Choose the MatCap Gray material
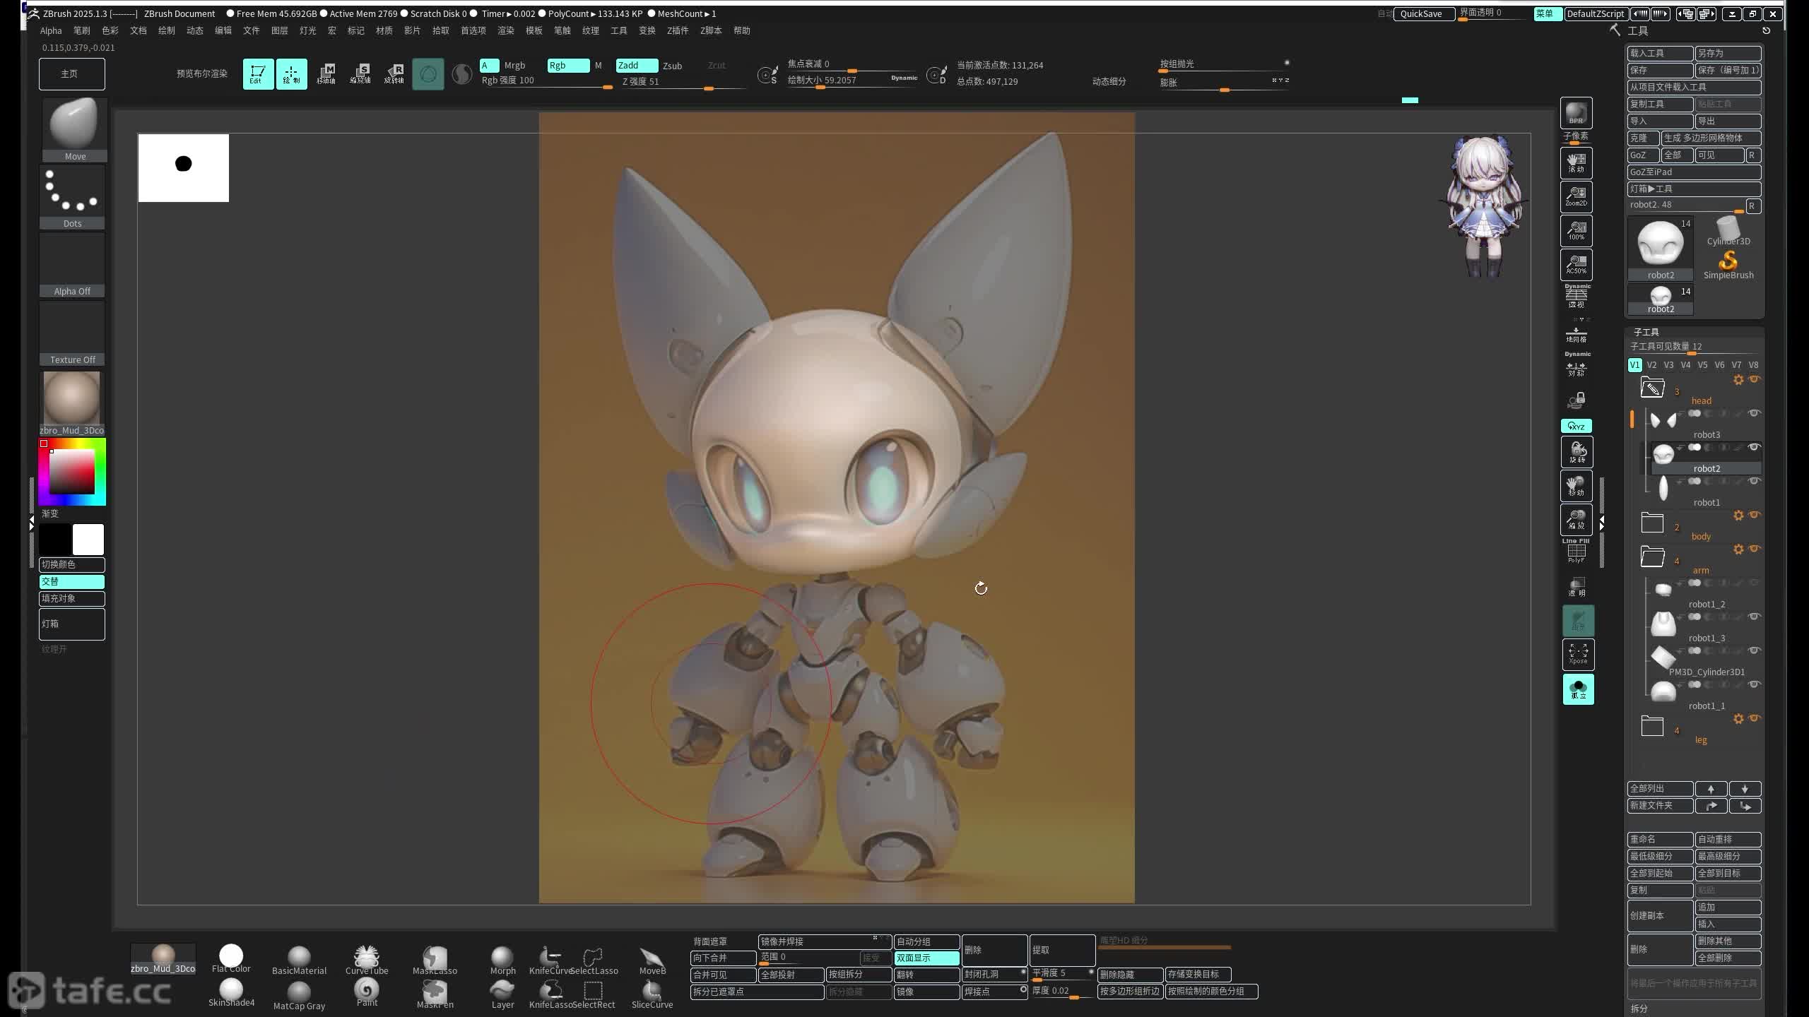This screenshot has width=1809, height=1017. click(x=299, y=996)
